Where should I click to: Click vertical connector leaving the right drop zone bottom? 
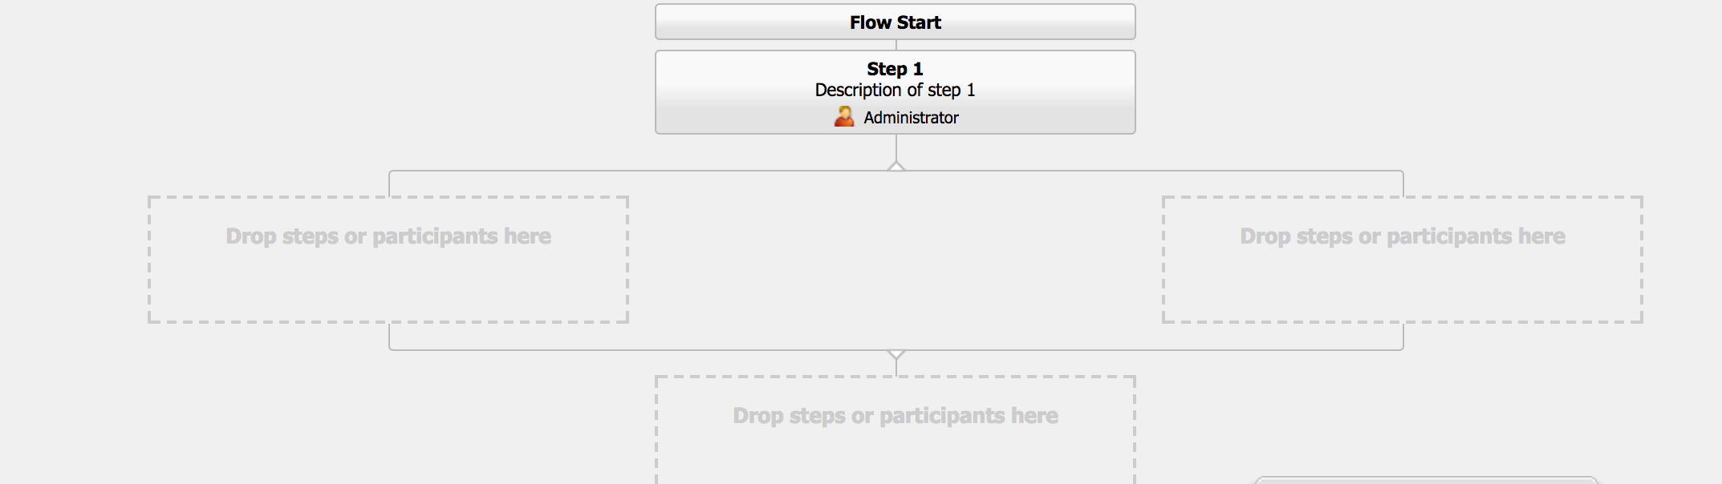coord(1403,336)
